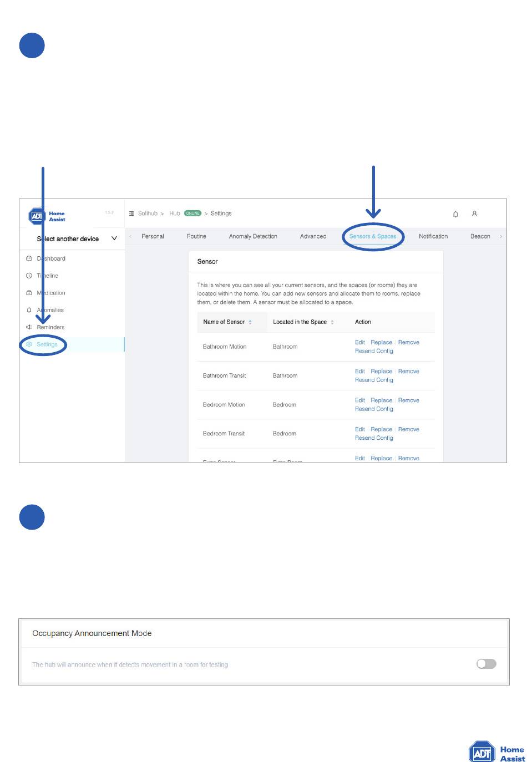Open the notification bell icon
This screenshot has width=527, height=762.
pyautogui.click(x=455, y=214)
